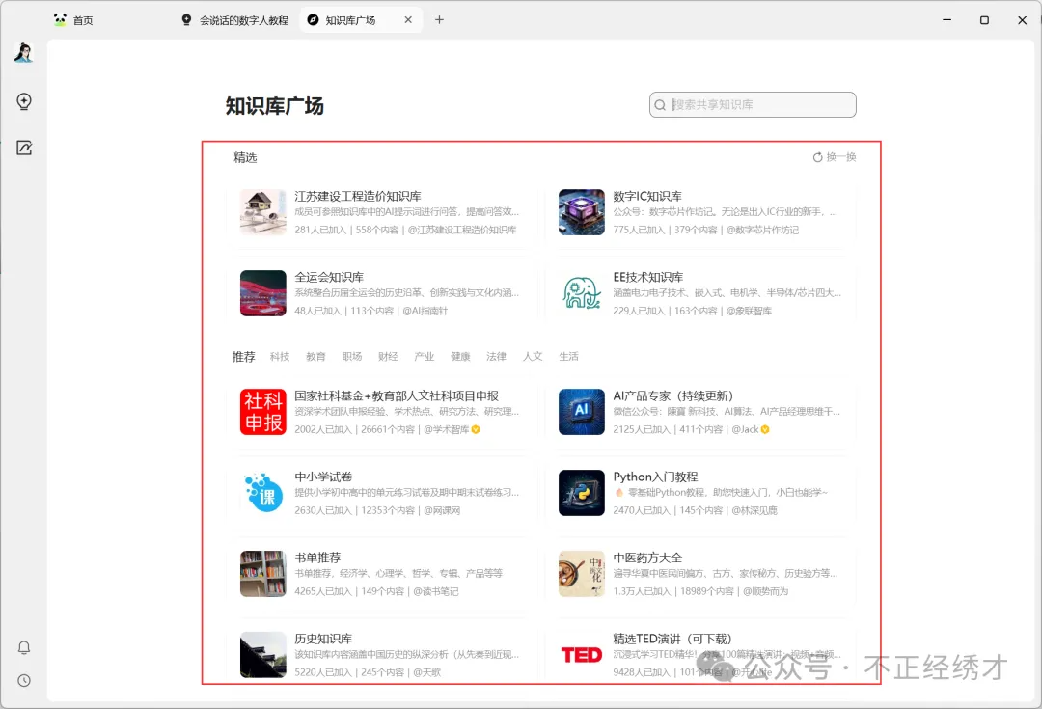Viewport: 1042px width, 709px height.
Task: Click the refresh icon beside 换一换
Action: [817, 157]
